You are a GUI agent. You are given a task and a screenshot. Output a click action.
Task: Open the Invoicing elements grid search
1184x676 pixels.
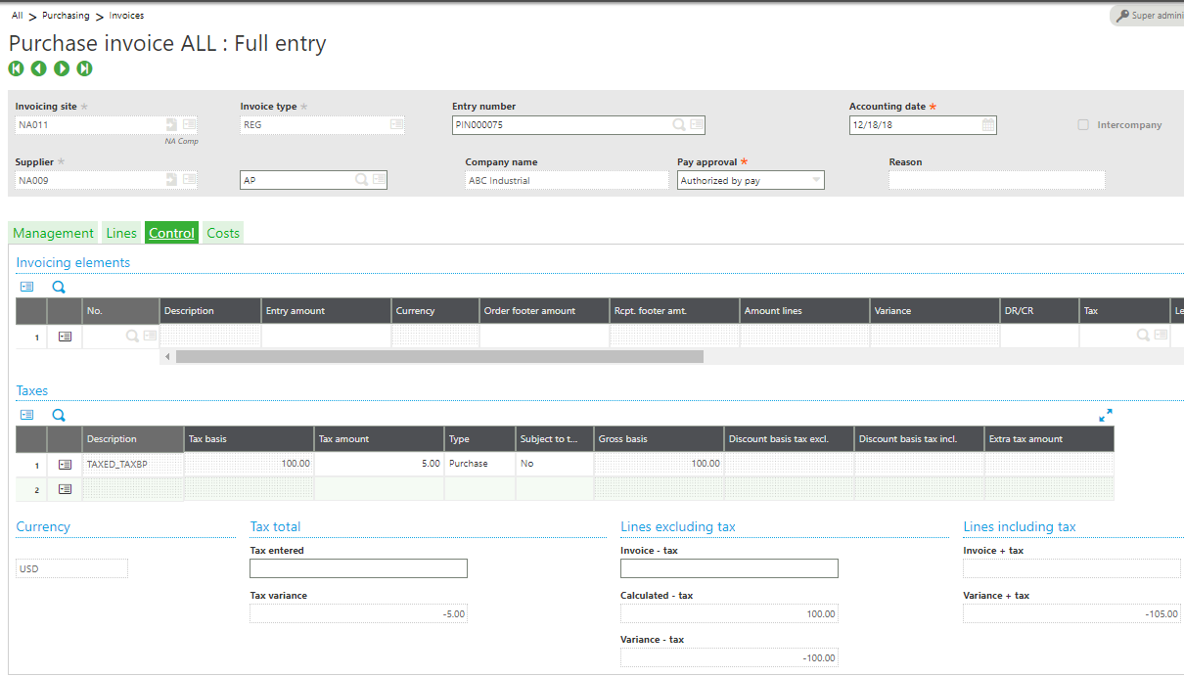58,286
